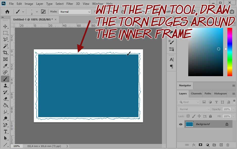The height and width of the screenshot is (149, 237).
Task: Choose the Eyedropper tool
Action: coord(5,66)
